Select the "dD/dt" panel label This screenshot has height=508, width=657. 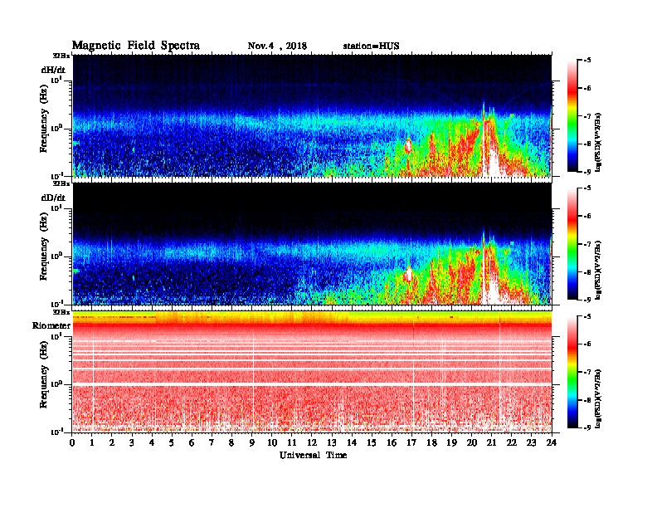(x=53, y=198)
